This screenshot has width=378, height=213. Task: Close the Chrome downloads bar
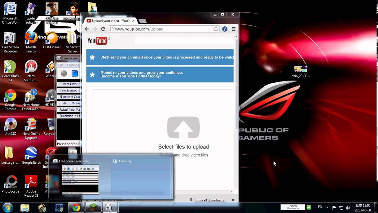tap(233, 200)
